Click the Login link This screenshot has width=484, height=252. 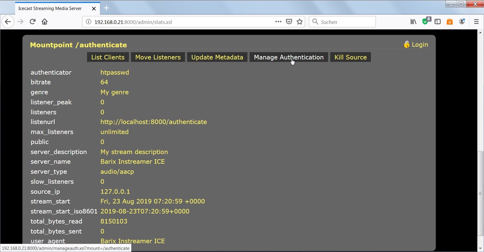click(420, 45)
